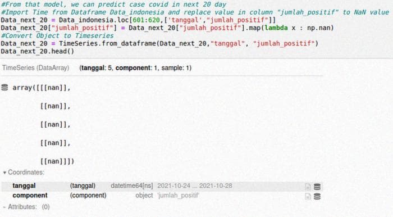
Task: Click the 2021-10-24 ... 2021-10-28 value preview
Action: (195, 186)
